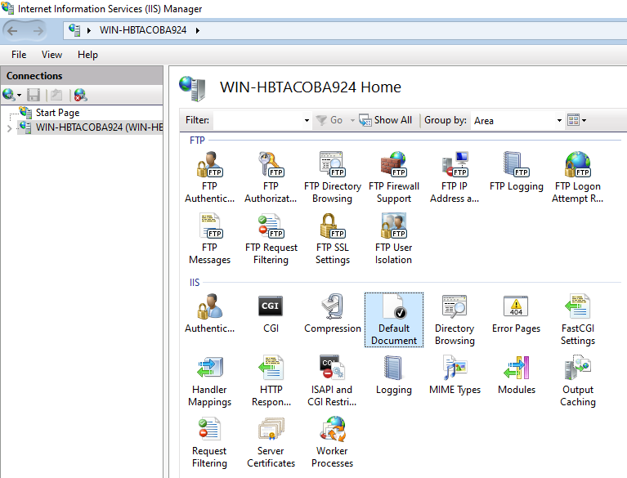
Task: Open the Help menu
Action: pyautogui.click(x=87, y=55)
